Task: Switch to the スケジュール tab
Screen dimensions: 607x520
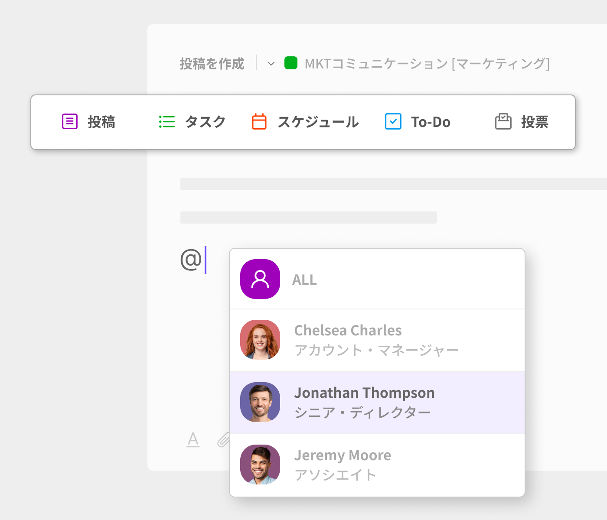Action: (318, 122)
